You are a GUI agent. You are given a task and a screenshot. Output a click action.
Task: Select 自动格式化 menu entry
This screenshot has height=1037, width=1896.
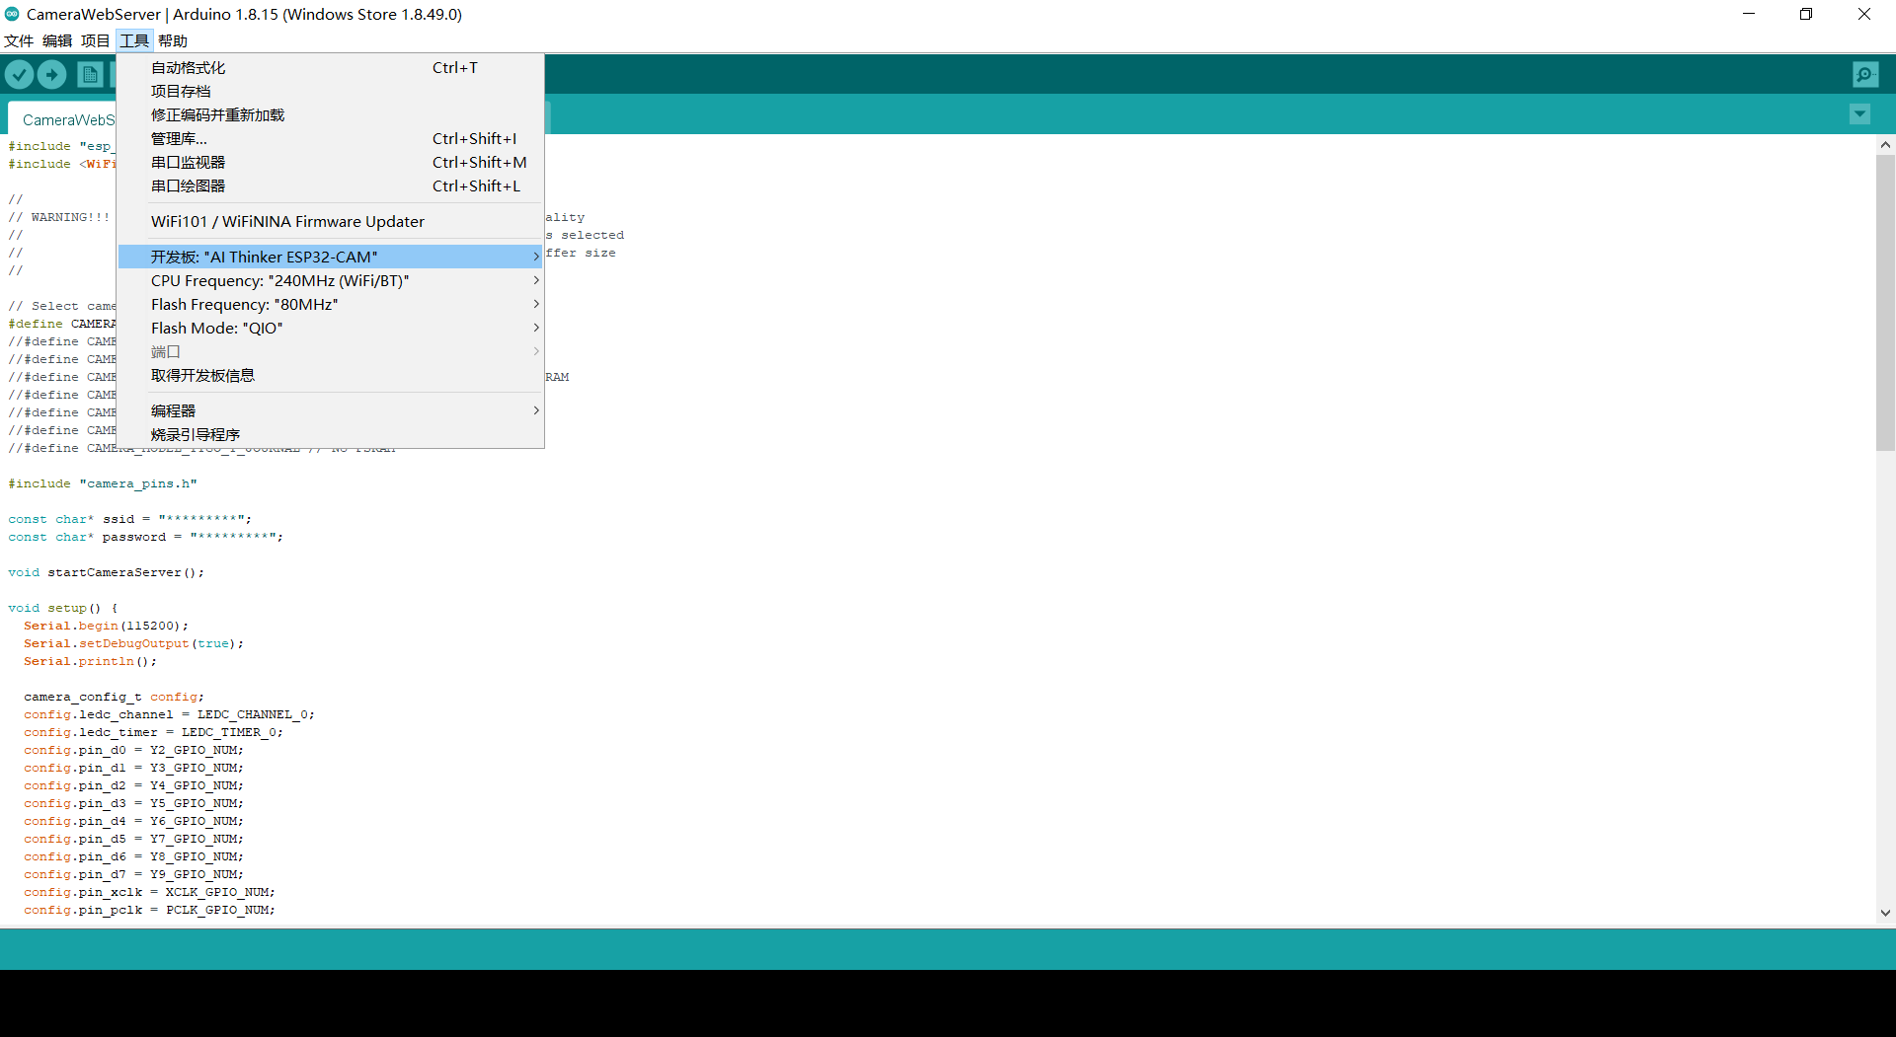point(331,68)
